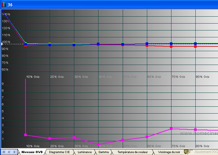Click the magenta delta point at 40% Gris
This screenshot has width=218, height=155.
pyautogui.click(x=98, y=144)
